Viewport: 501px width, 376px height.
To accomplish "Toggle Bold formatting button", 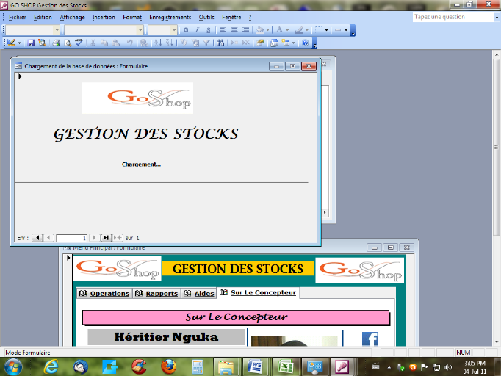I will click(186, 30).
